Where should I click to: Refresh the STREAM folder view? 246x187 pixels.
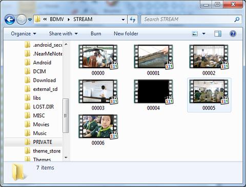(133, 20)
